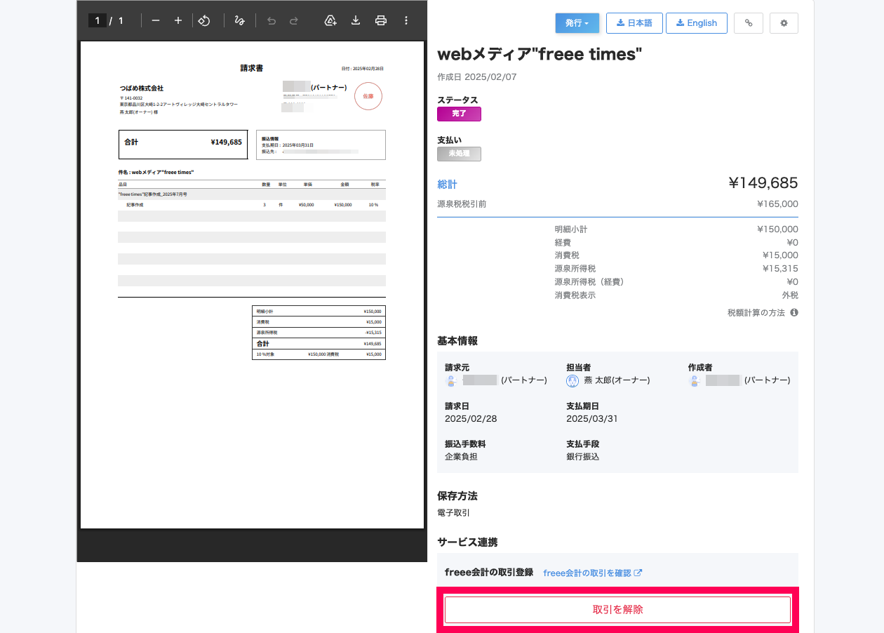Image resolution: width=884 pixels, height=633 pixels.
Task: Click the 燕 太郎(オーナー) avatar icon
Action: [572, 380]
